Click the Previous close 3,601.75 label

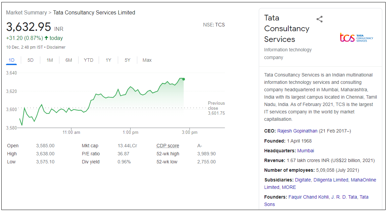click(x=216, y=108)
